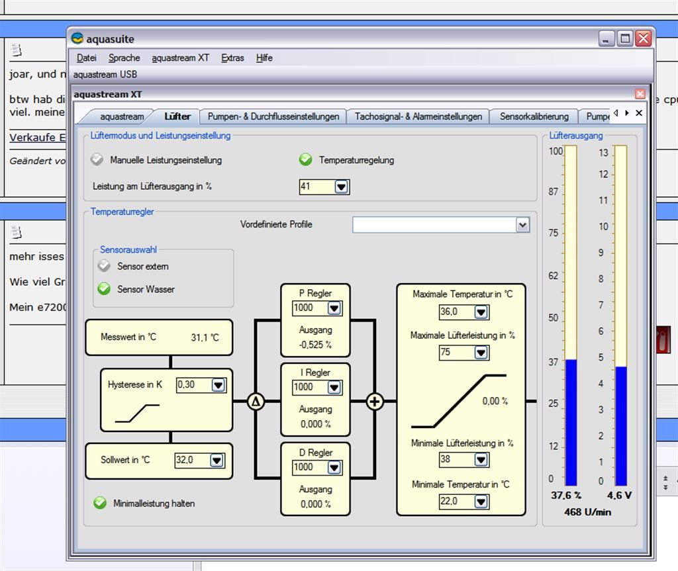Click the fan speed readout 468 U/min
Screen dimensions: 678x571
(x=588, y=512)
